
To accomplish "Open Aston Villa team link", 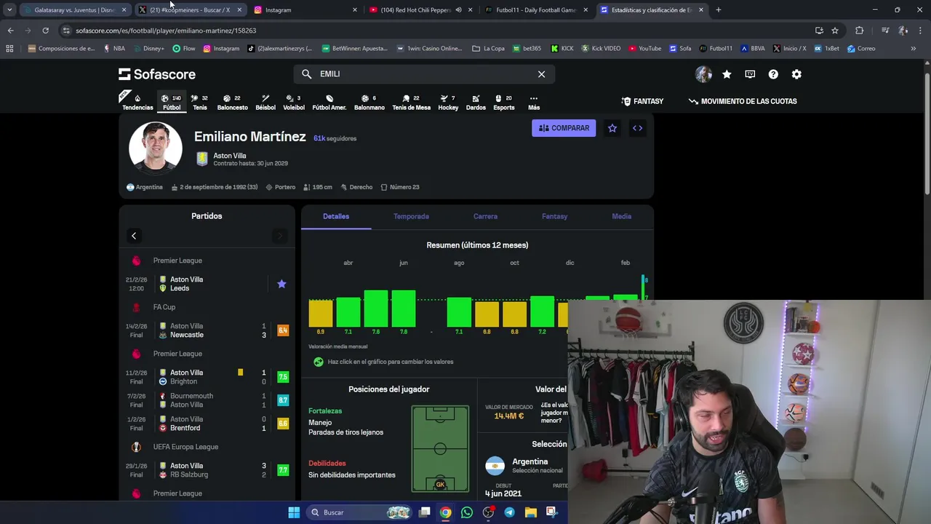I will click(229, 156).
